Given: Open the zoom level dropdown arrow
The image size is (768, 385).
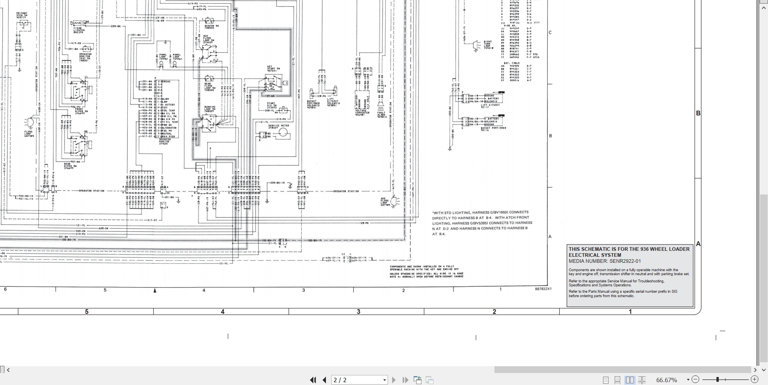Looking at the screenshot, I should [x=688, y=380].
